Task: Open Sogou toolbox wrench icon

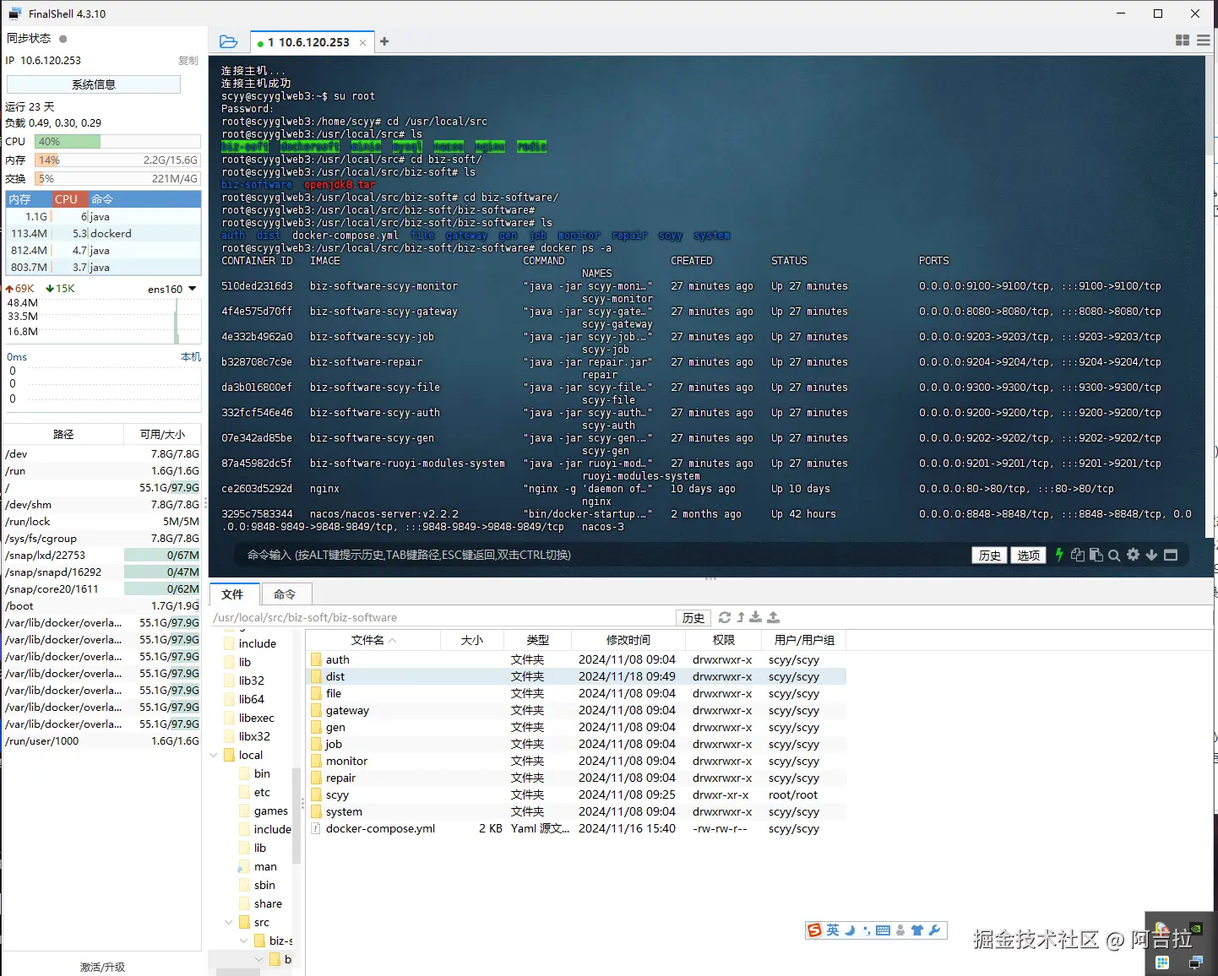Action: coord(934,930)
